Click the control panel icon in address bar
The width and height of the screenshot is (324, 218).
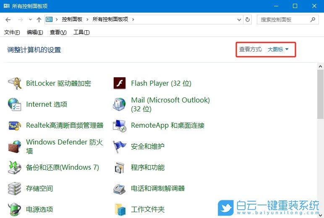coord(49,19)
